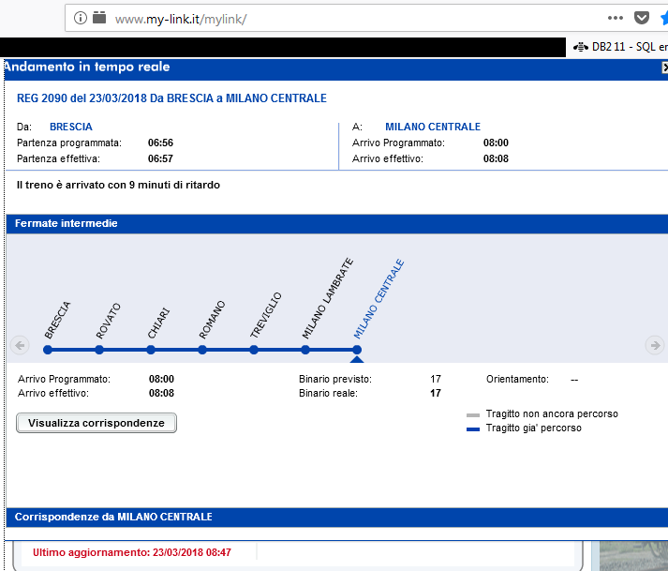
Task: Click the Visualizza corrispondenze button
Action: click(96, 423)
